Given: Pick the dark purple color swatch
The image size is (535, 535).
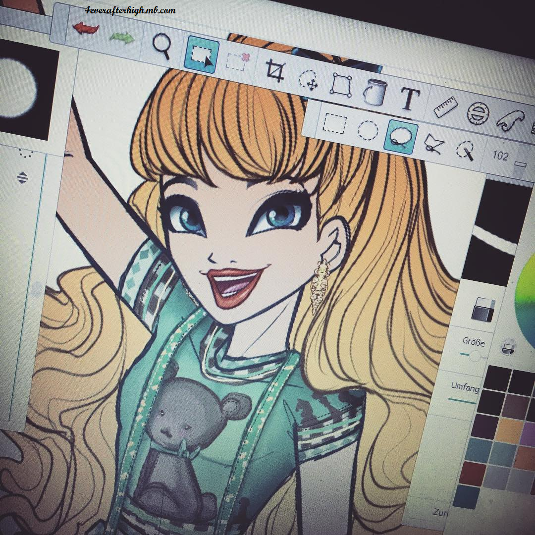Looking at the screenshot, I should pos(485,426).
